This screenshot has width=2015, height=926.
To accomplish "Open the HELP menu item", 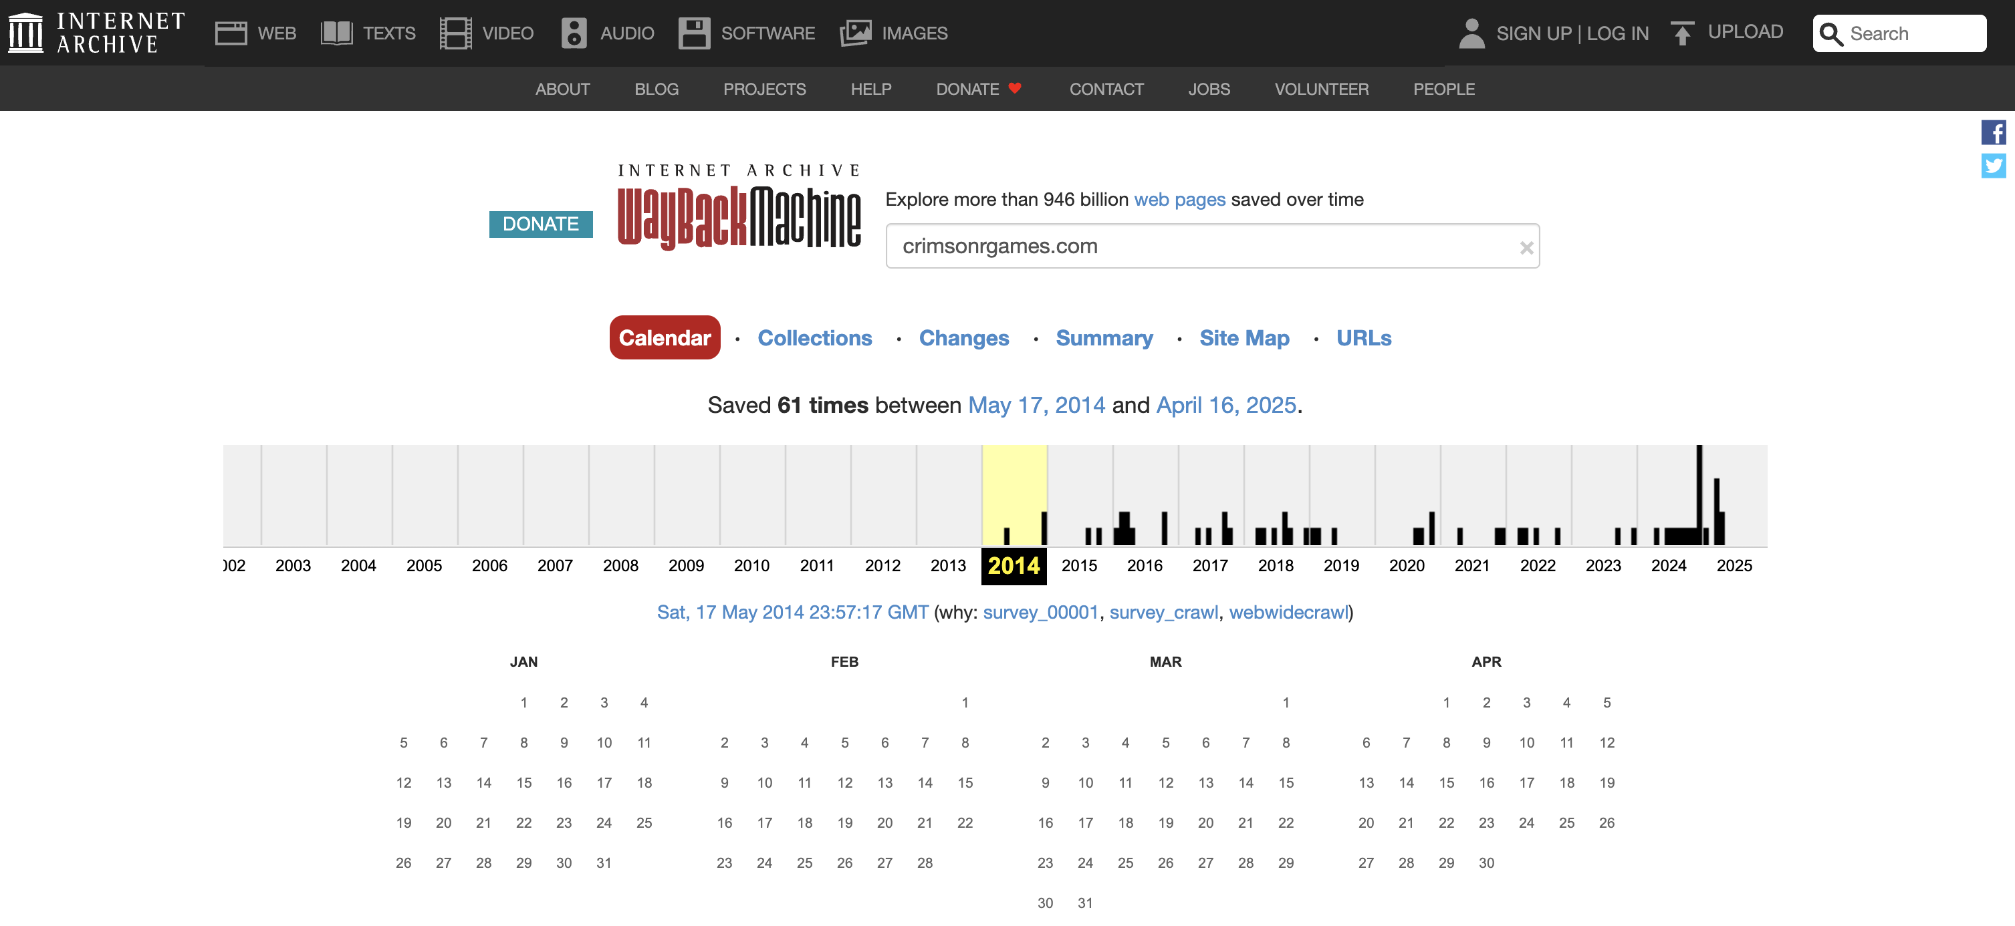I will click(870, 89).
